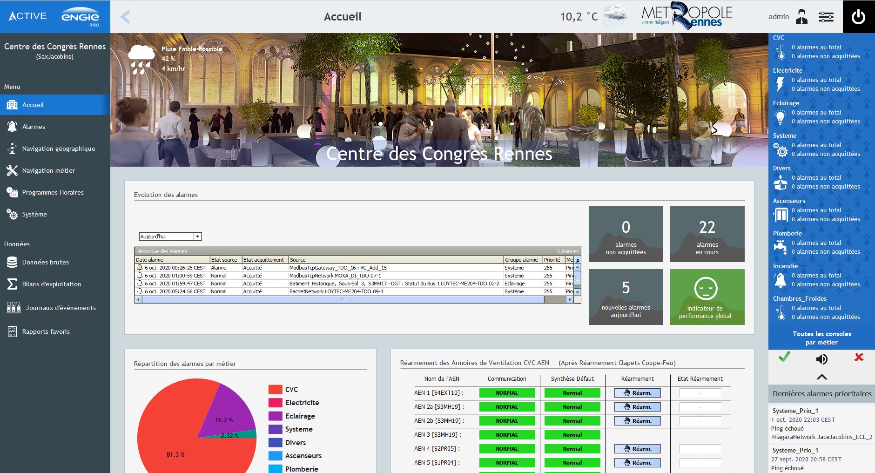The width and height of the screenshot is (875, 473).
Task: Click the Electricite lightning icon
Action: 780,84
